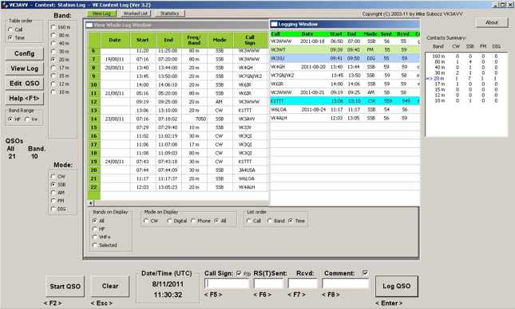The image size is (515, 309).
Task: Choose V+ band range
Action: coord(28,119)
